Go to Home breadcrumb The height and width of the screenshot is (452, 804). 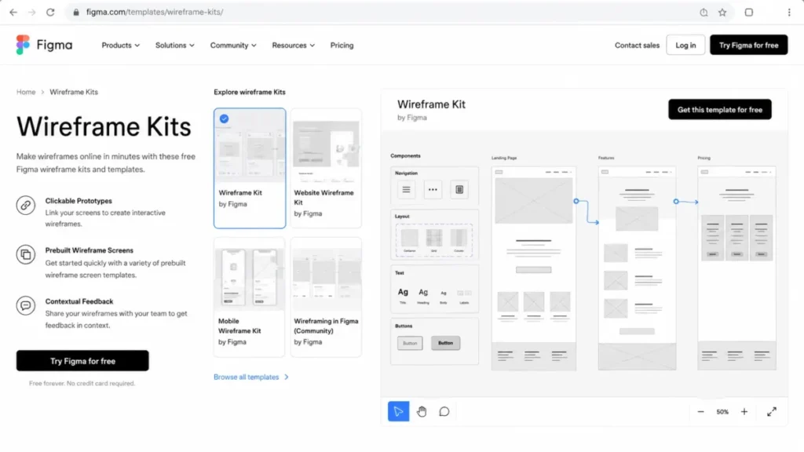(x=26, y=93)
